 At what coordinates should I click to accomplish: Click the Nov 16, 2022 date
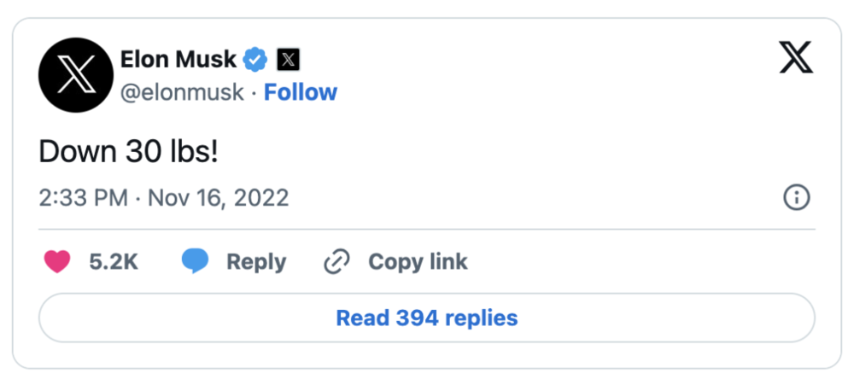pyautogui.click(x=218, y=198)
